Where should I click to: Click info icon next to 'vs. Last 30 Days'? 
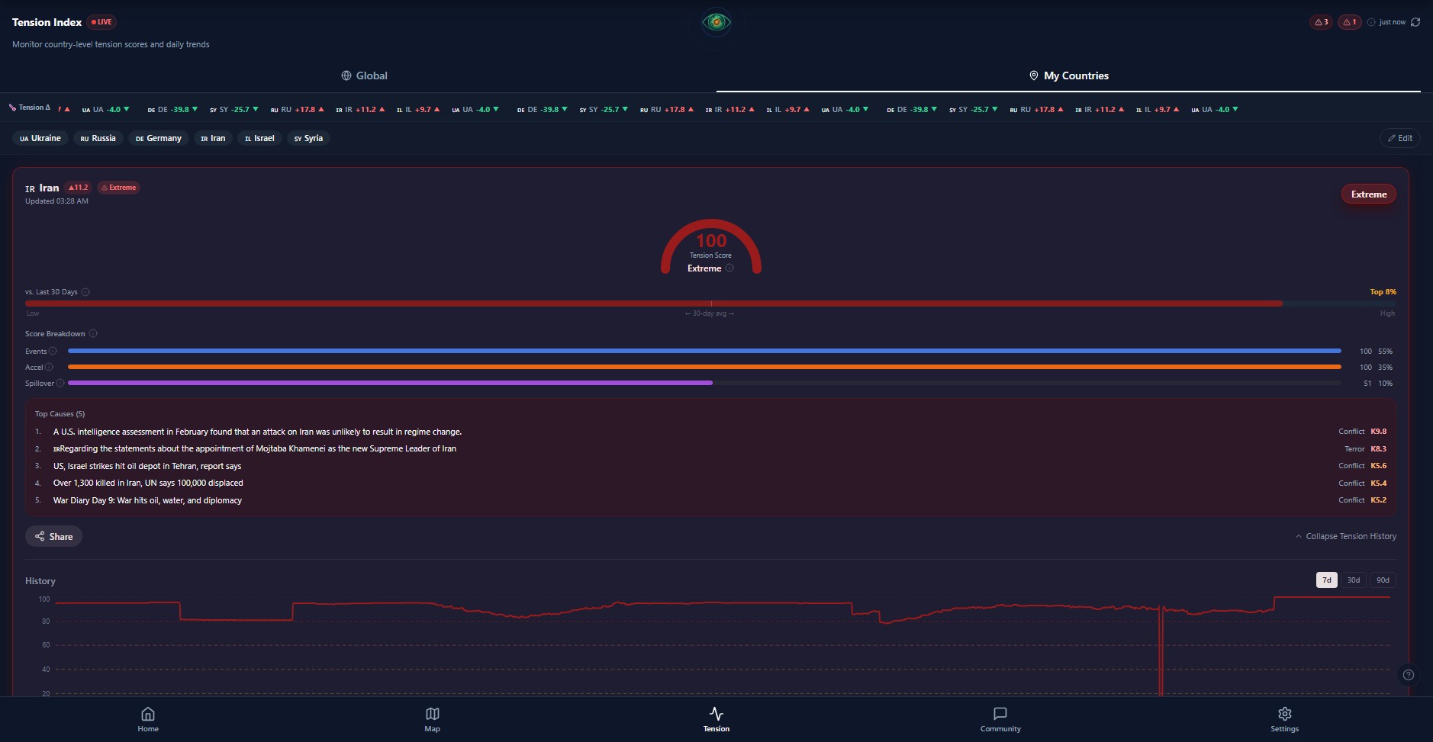tap(85, 292)
